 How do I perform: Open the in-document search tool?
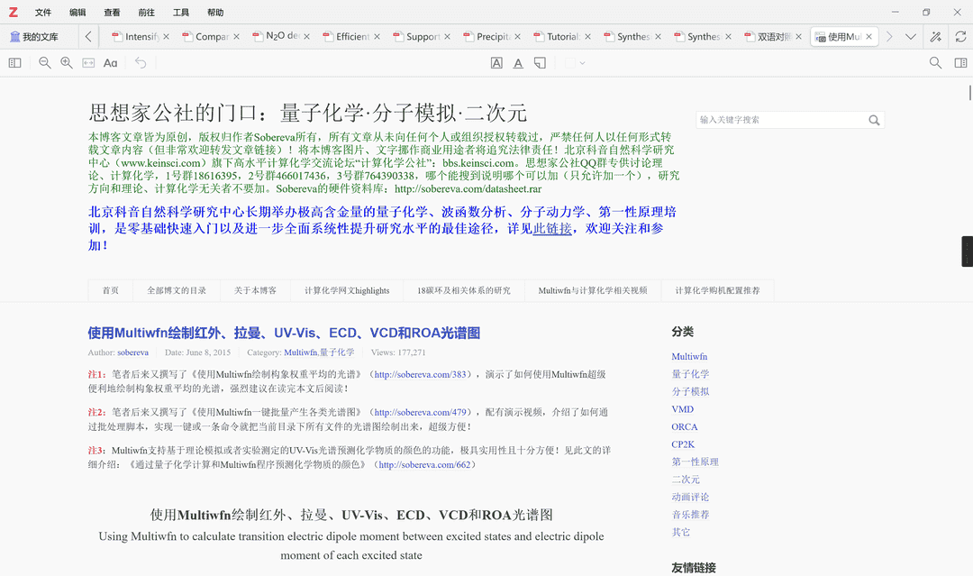(935, 63)
